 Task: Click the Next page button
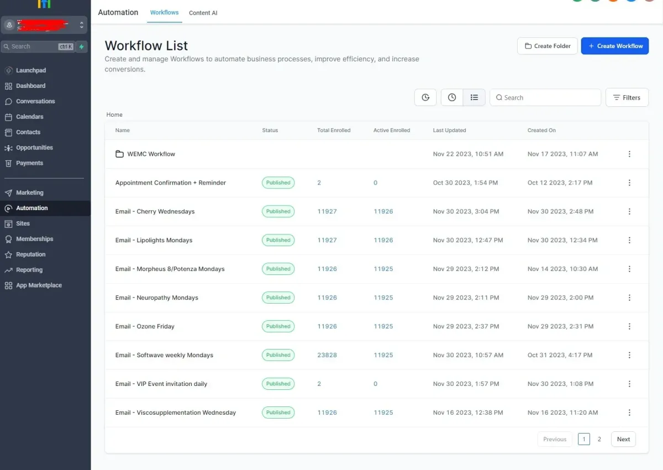coord(623,439)
